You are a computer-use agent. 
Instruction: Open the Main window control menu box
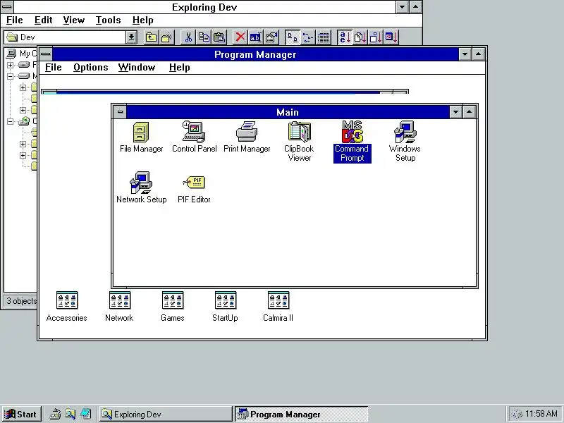[120, 112]
